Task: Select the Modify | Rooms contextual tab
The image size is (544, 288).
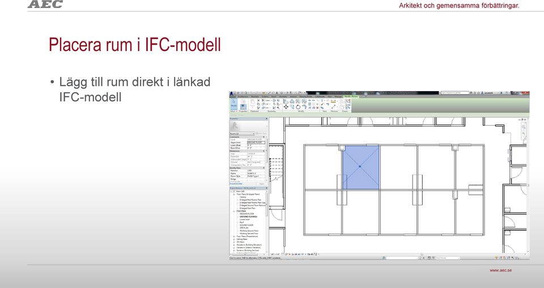Action: pos(351,96)
